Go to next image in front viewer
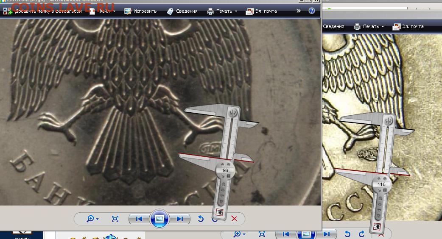Image resolution: width=442 pixels, height=239 pixels. [x=180, y=219]
